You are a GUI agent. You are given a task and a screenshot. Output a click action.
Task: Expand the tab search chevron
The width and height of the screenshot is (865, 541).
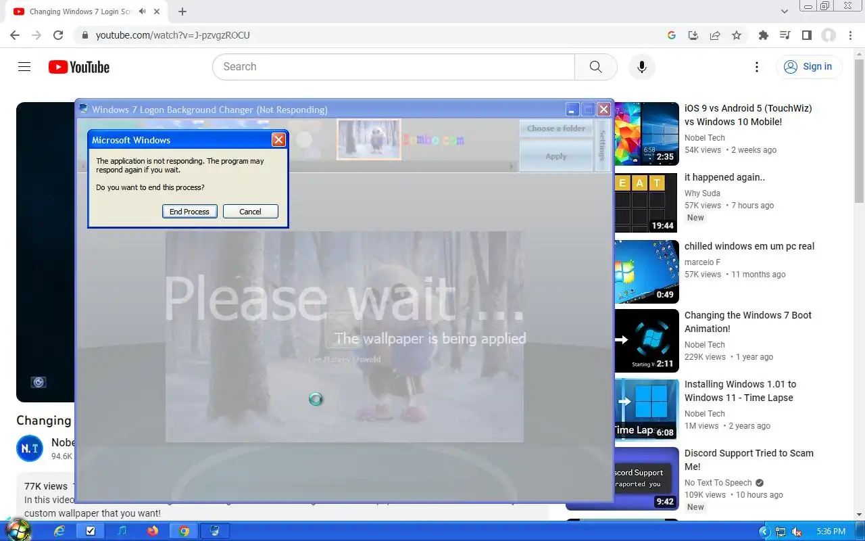pyautogui.click(x=785, y=11)
